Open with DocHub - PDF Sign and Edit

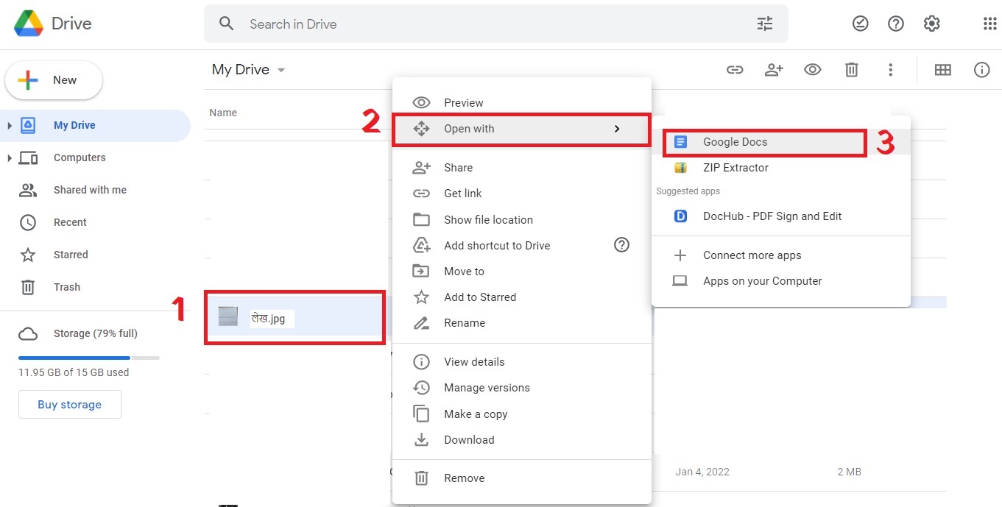pos(781,216)
